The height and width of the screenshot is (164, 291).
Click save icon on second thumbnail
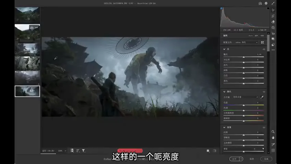(32, 28)
